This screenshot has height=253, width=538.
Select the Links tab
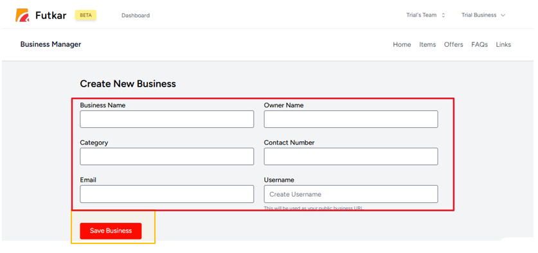503,44
